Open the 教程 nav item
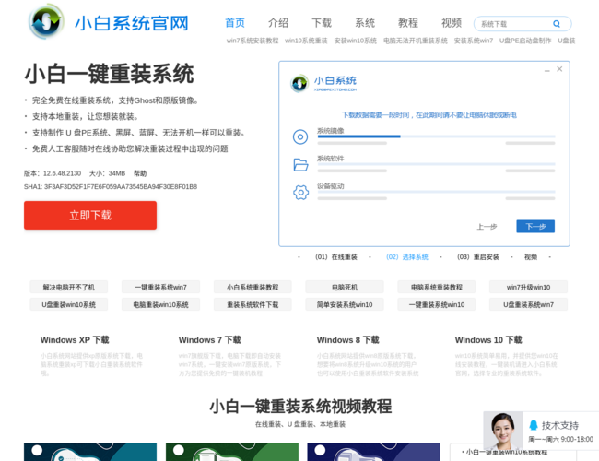The height and width of the screenshot is (461, 599). click(408, 23)
